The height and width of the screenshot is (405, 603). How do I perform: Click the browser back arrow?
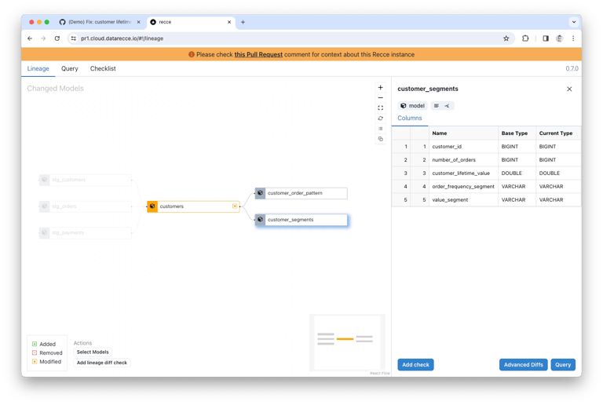coord(30,38)
